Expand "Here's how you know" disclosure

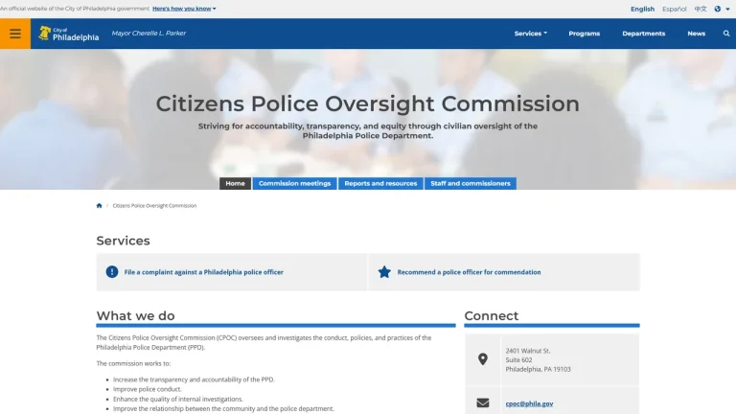tap(184, 9)
